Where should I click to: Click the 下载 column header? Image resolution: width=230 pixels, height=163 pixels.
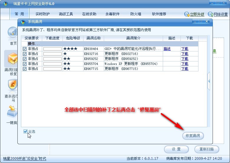point(189,38)
